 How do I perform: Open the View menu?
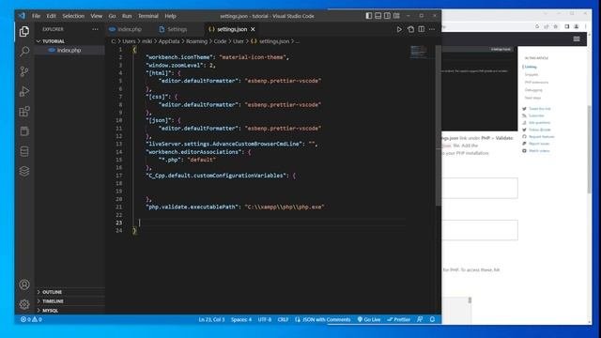[x=97, y=16]
